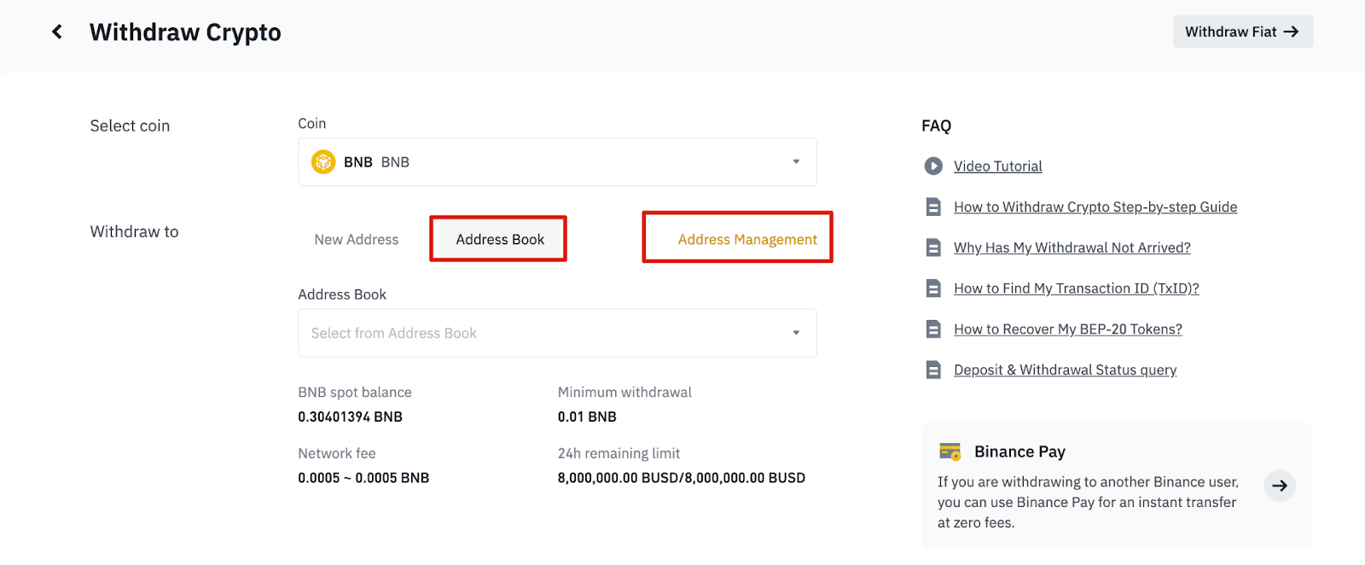Image resolution: width=1365 pixels, height=565 pixels.
Task: Open Address Management link
Action: pyautogui.click(x=747, y=240)
